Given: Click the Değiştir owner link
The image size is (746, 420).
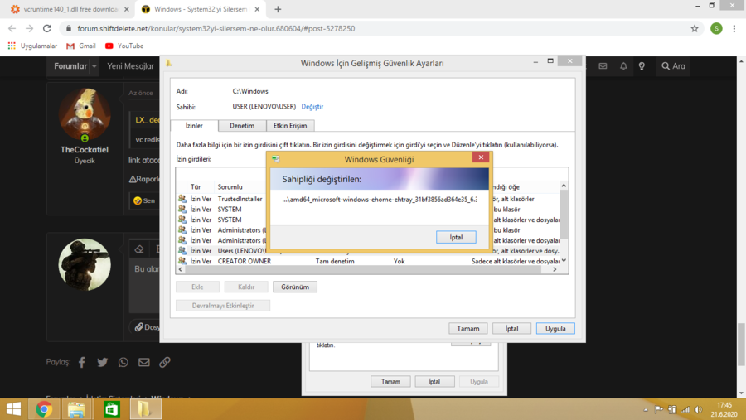Looking at the screenshot, I should [312, 107].
